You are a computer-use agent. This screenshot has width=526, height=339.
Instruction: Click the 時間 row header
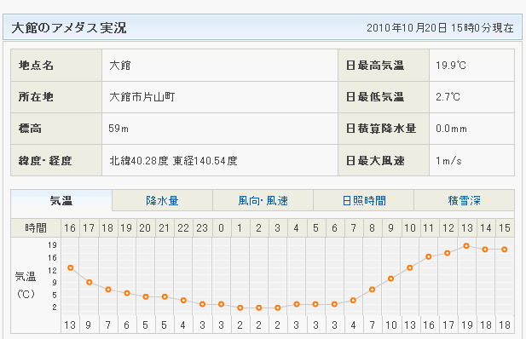[36, 228]
